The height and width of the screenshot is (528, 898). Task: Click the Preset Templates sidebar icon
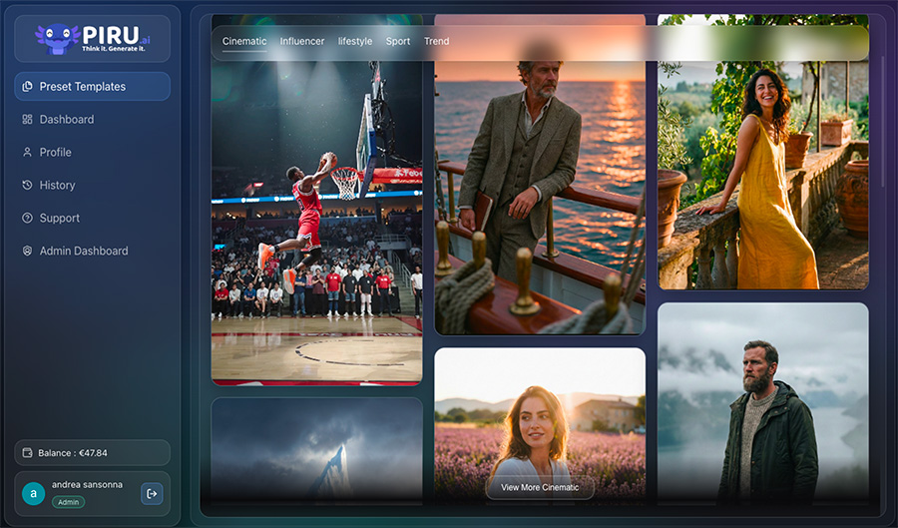click(28, 87)
